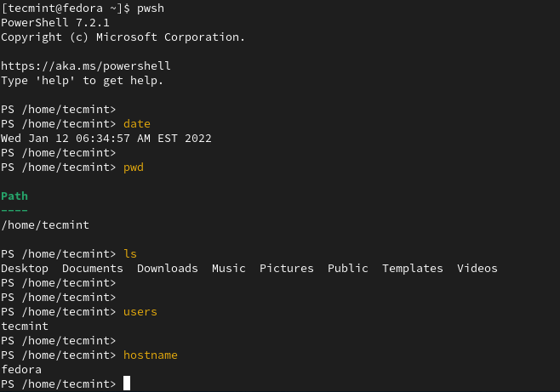Select the Documents directory name
This screenshot has width=560, height=392.
[x=93, y=268]
